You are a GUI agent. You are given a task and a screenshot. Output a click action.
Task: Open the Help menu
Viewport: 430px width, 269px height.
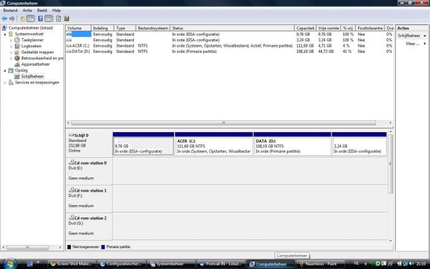[57, 10]
